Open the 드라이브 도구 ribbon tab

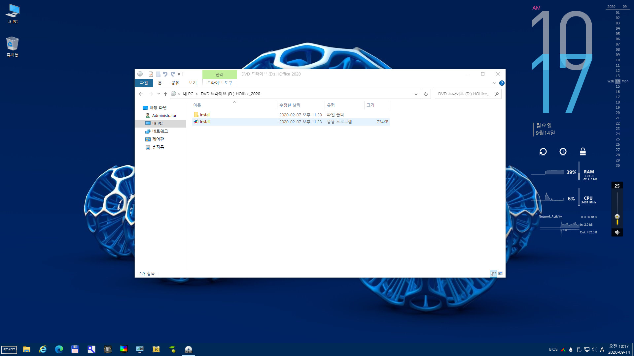tap(220, 83)
